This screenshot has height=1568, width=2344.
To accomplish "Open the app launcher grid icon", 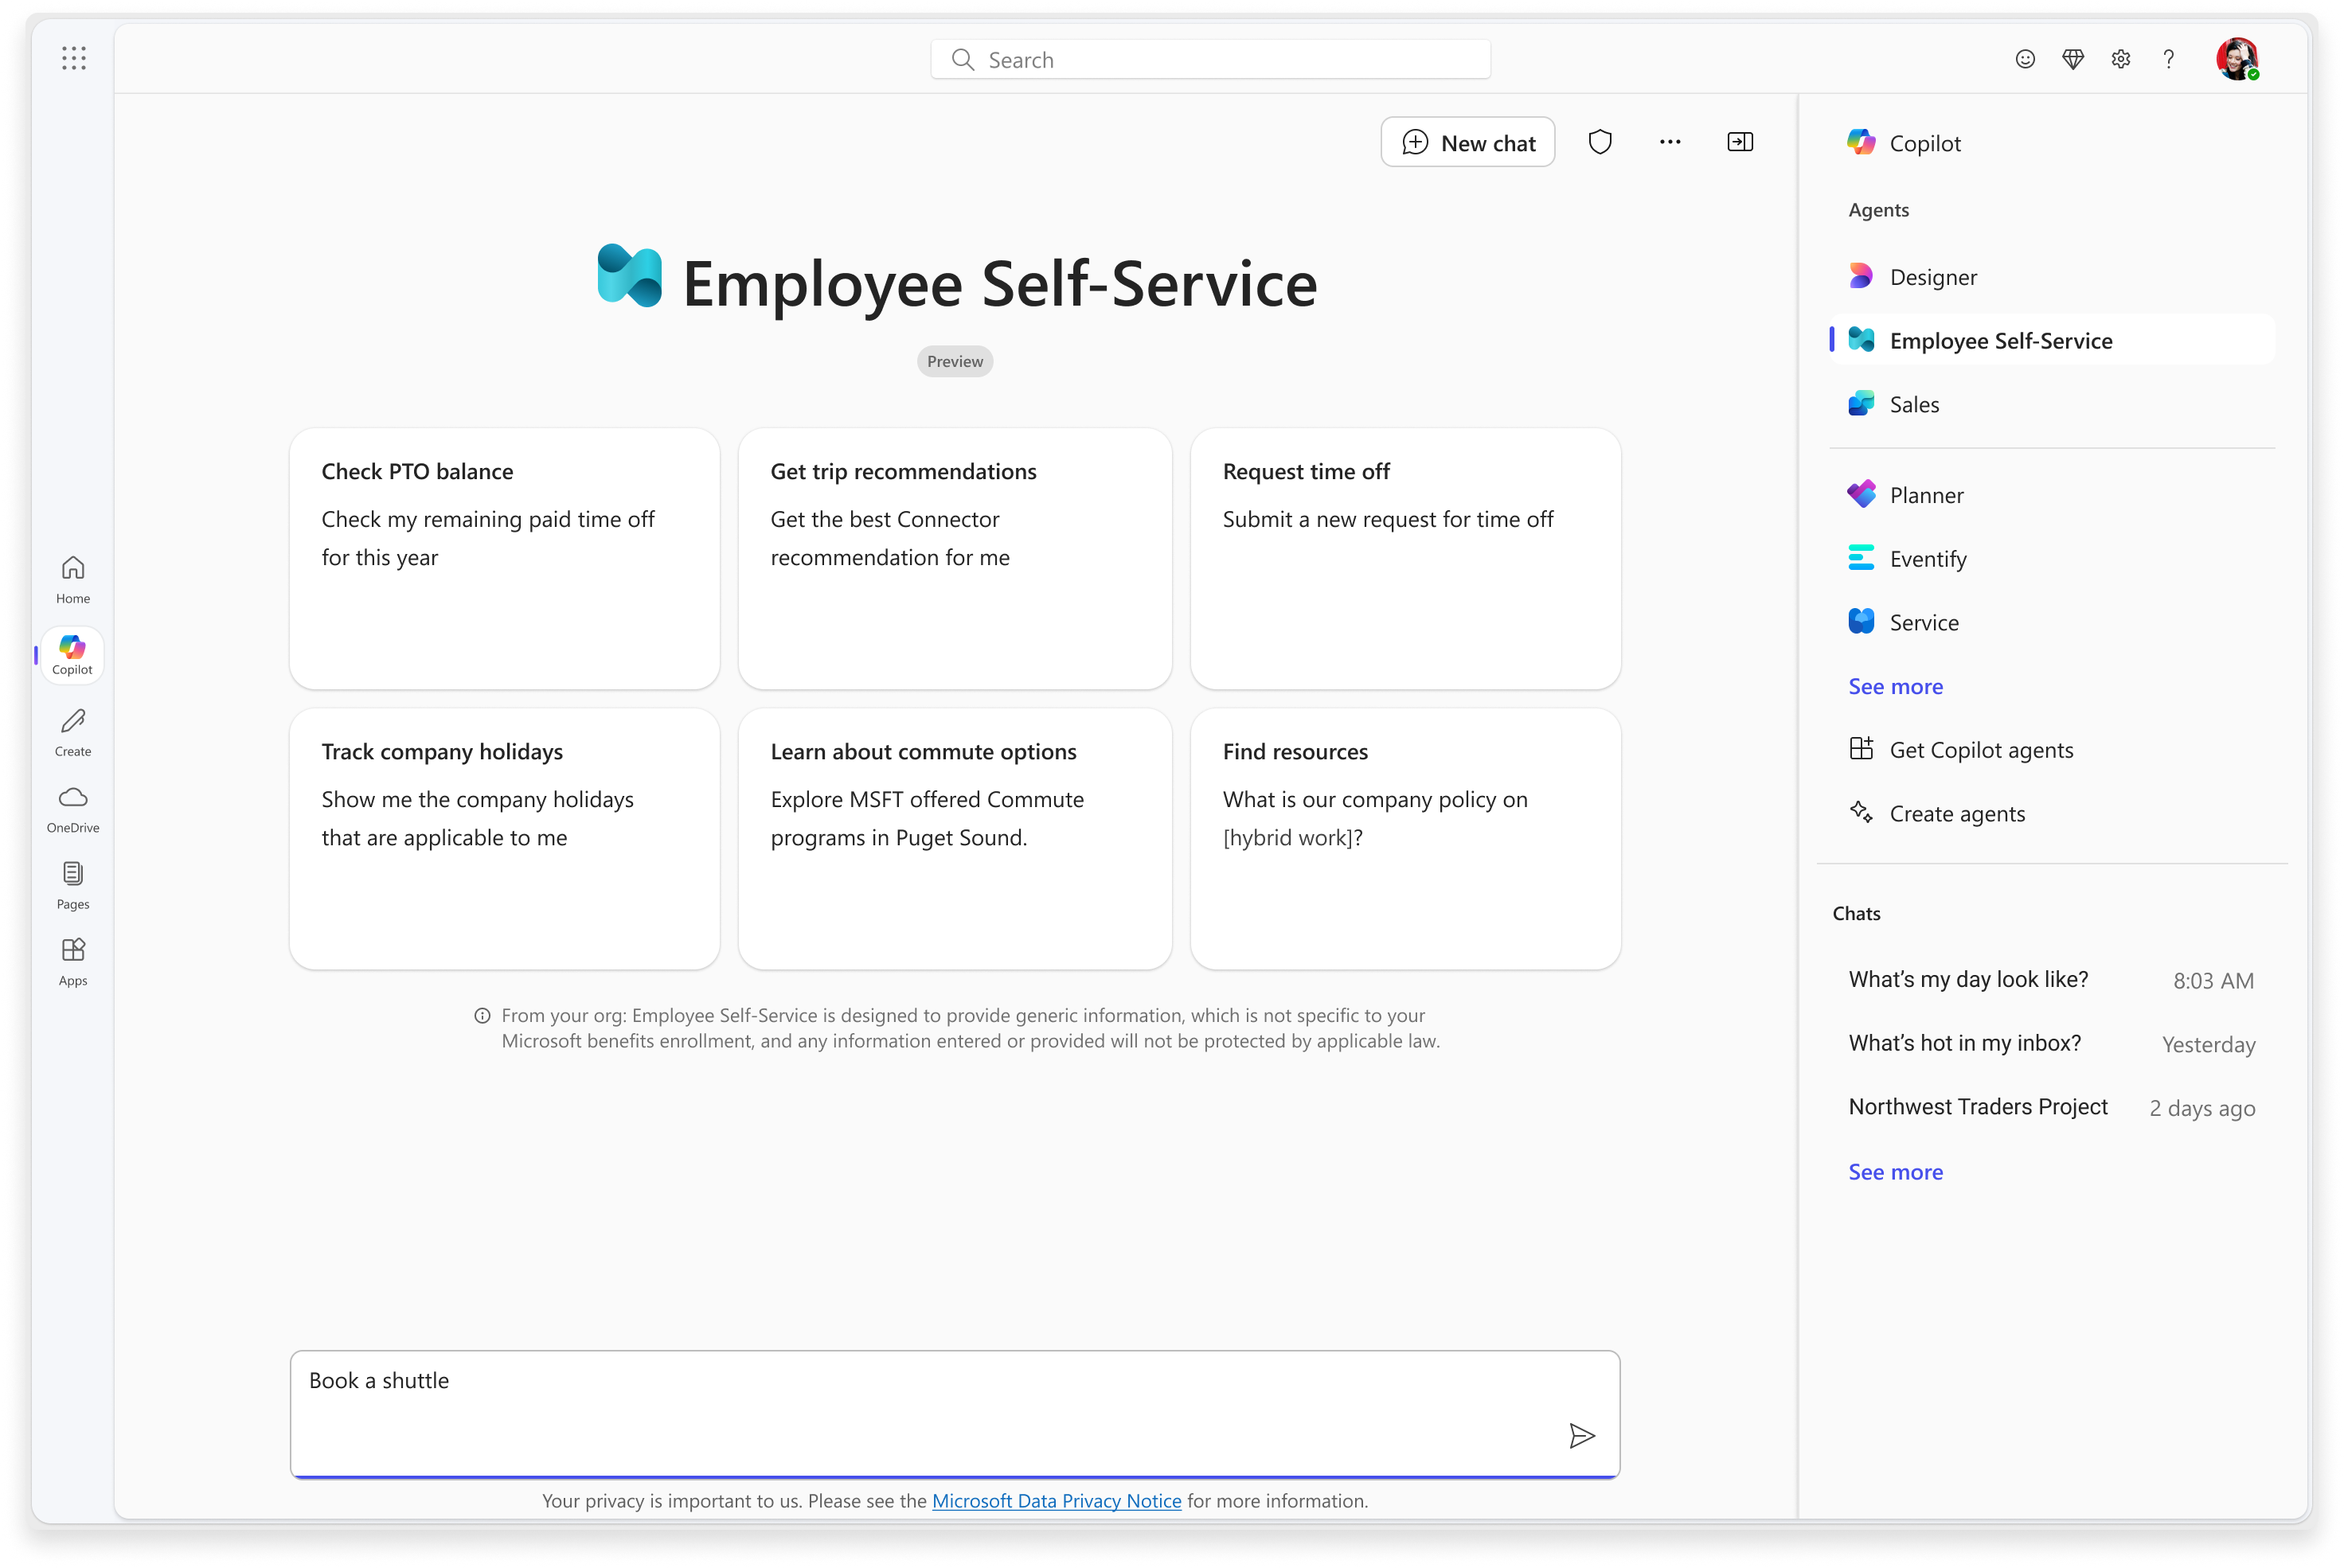I will [x=74, y=58].
